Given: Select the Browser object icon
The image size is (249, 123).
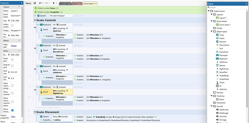Looking at the screenshot, I should [217, 42].
